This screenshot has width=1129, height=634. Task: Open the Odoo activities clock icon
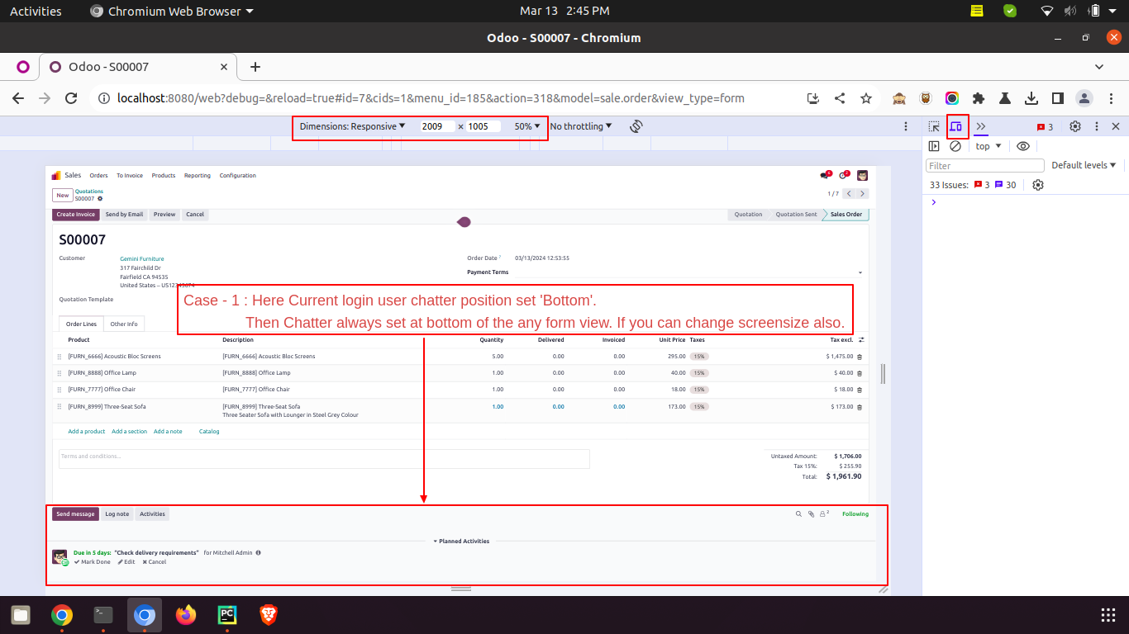pos(844,175)
